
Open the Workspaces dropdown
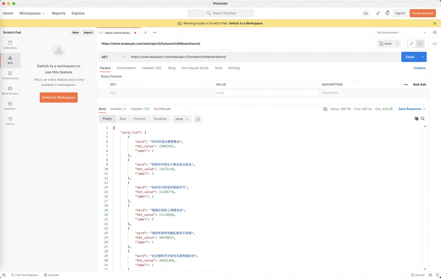(32, 13)
